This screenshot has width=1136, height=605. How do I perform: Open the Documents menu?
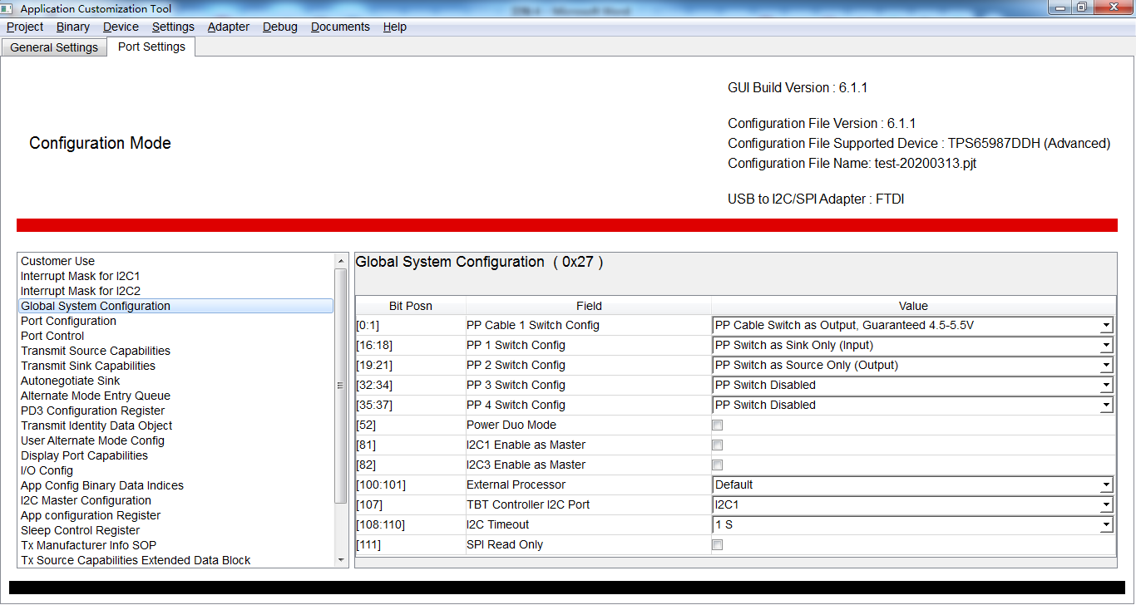[340, 27]
